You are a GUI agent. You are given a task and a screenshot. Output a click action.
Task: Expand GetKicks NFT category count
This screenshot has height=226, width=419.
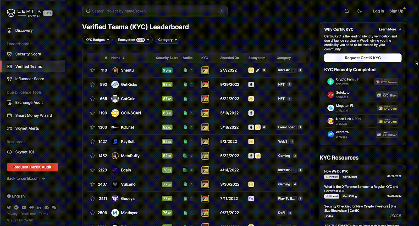click(x=289, y=84)
